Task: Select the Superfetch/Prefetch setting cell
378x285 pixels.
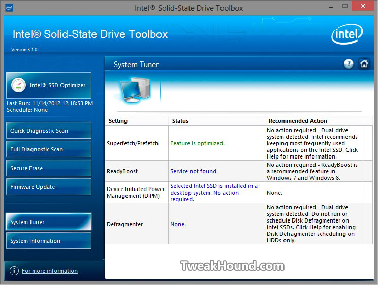Action: [137, 143]
